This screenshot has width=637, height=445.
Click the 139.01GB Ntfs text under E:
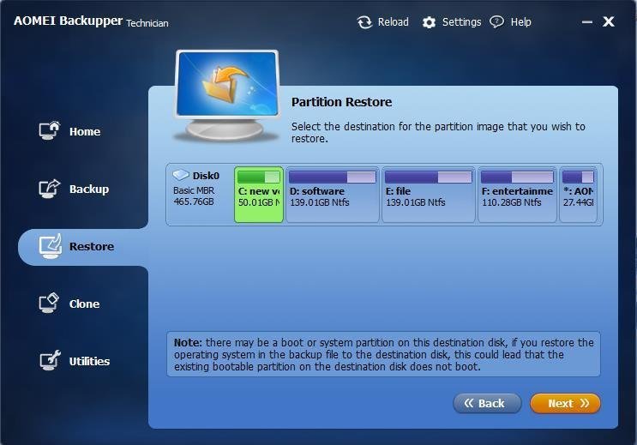tap(415, 202)
